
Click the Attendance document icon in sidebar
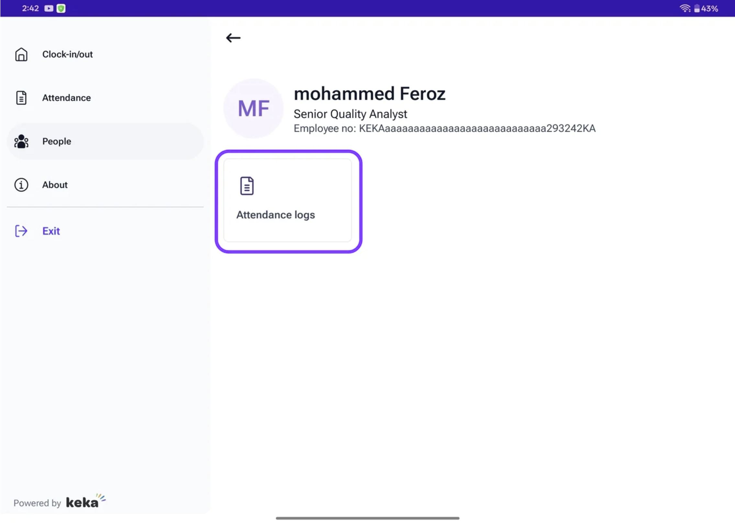(x=21, y=98)
